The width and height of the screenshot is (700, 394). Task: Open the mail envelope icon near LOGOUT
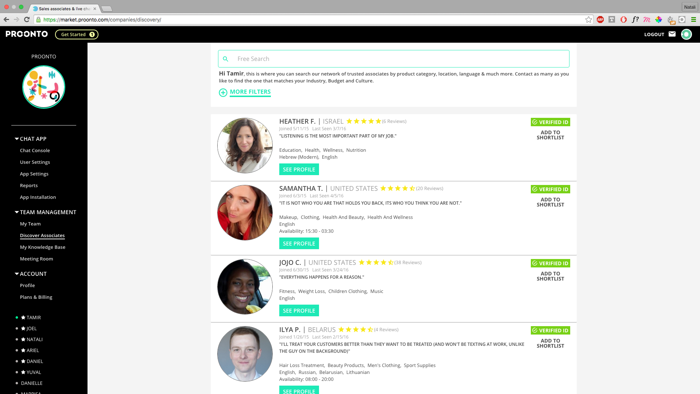(x=672, y=34)
